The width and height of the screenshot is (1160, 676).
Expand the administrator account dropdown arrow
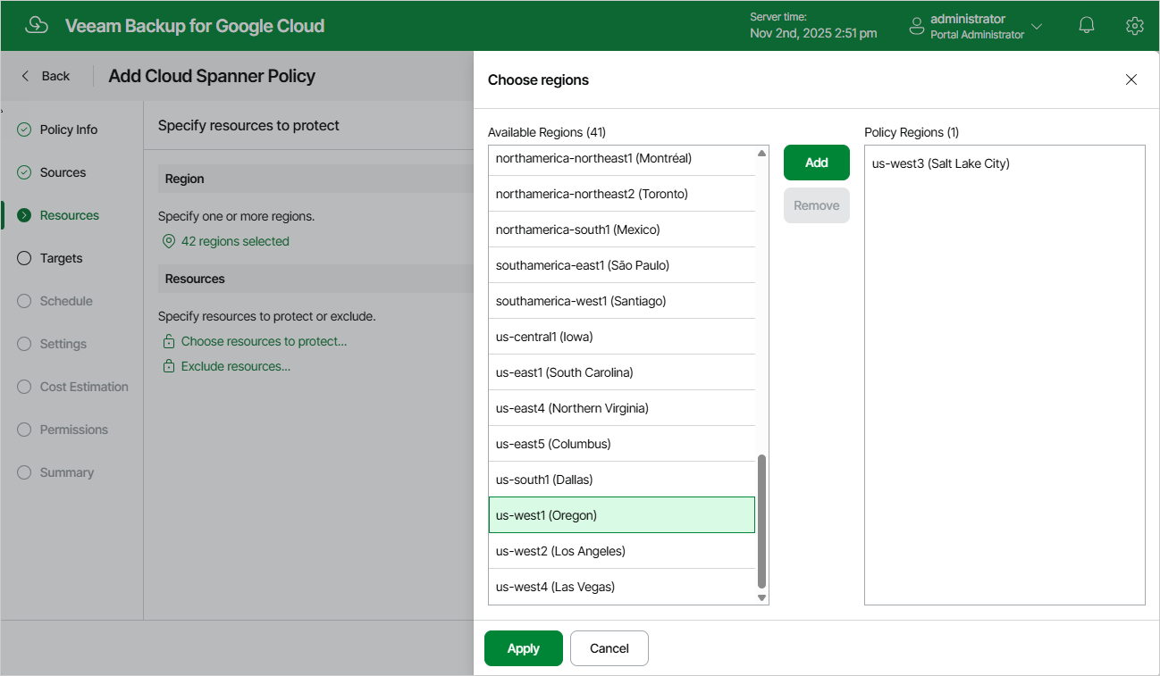1037,26
